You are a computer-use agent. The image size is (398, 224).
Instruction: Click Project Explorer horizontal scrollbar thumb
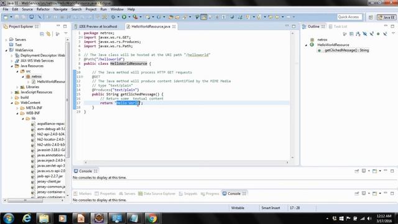[25, 200]
